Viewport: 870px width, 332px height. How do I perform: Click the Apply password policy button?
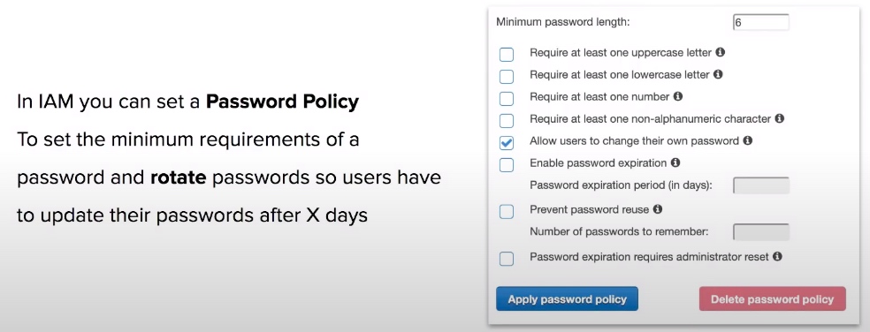[x=567, y=298]
